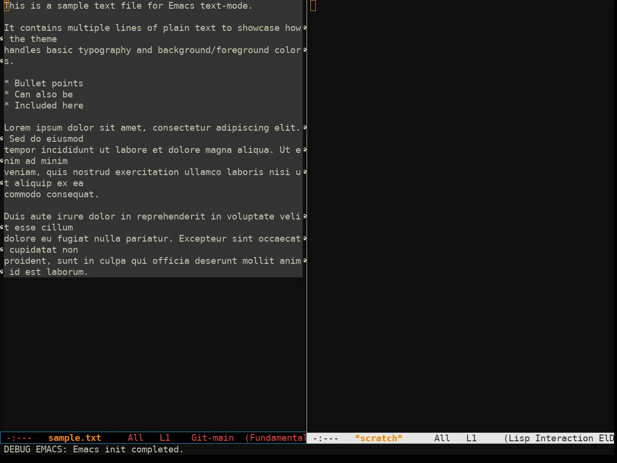Click the wrapped line 't esse cillum'
The image size is (617, 463).
coord(39,228)
